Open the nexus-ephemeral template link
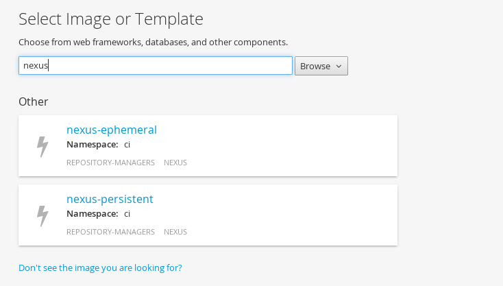The image size is (503, 286). pyautogui.click(x=112, y=130)
